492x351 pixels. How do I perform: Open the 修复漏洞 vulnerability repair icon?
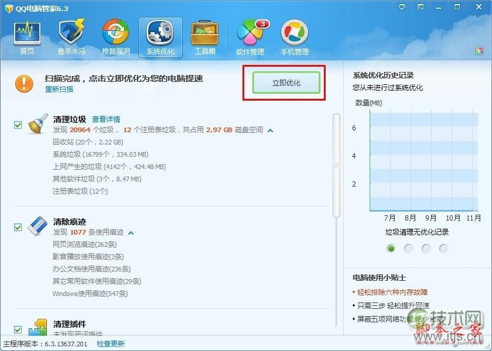coord(116,33)
